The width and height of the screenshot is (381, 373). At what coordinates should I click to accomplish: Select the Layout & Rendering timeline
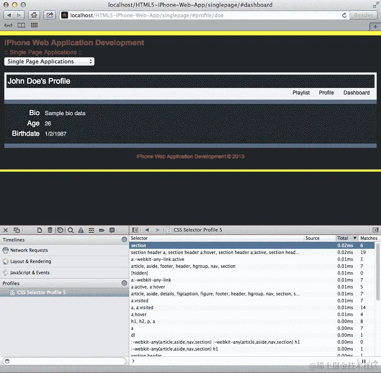64,261
